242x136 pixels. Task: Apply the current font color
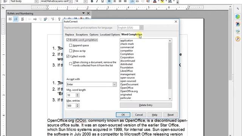click(x=155, y=1)
